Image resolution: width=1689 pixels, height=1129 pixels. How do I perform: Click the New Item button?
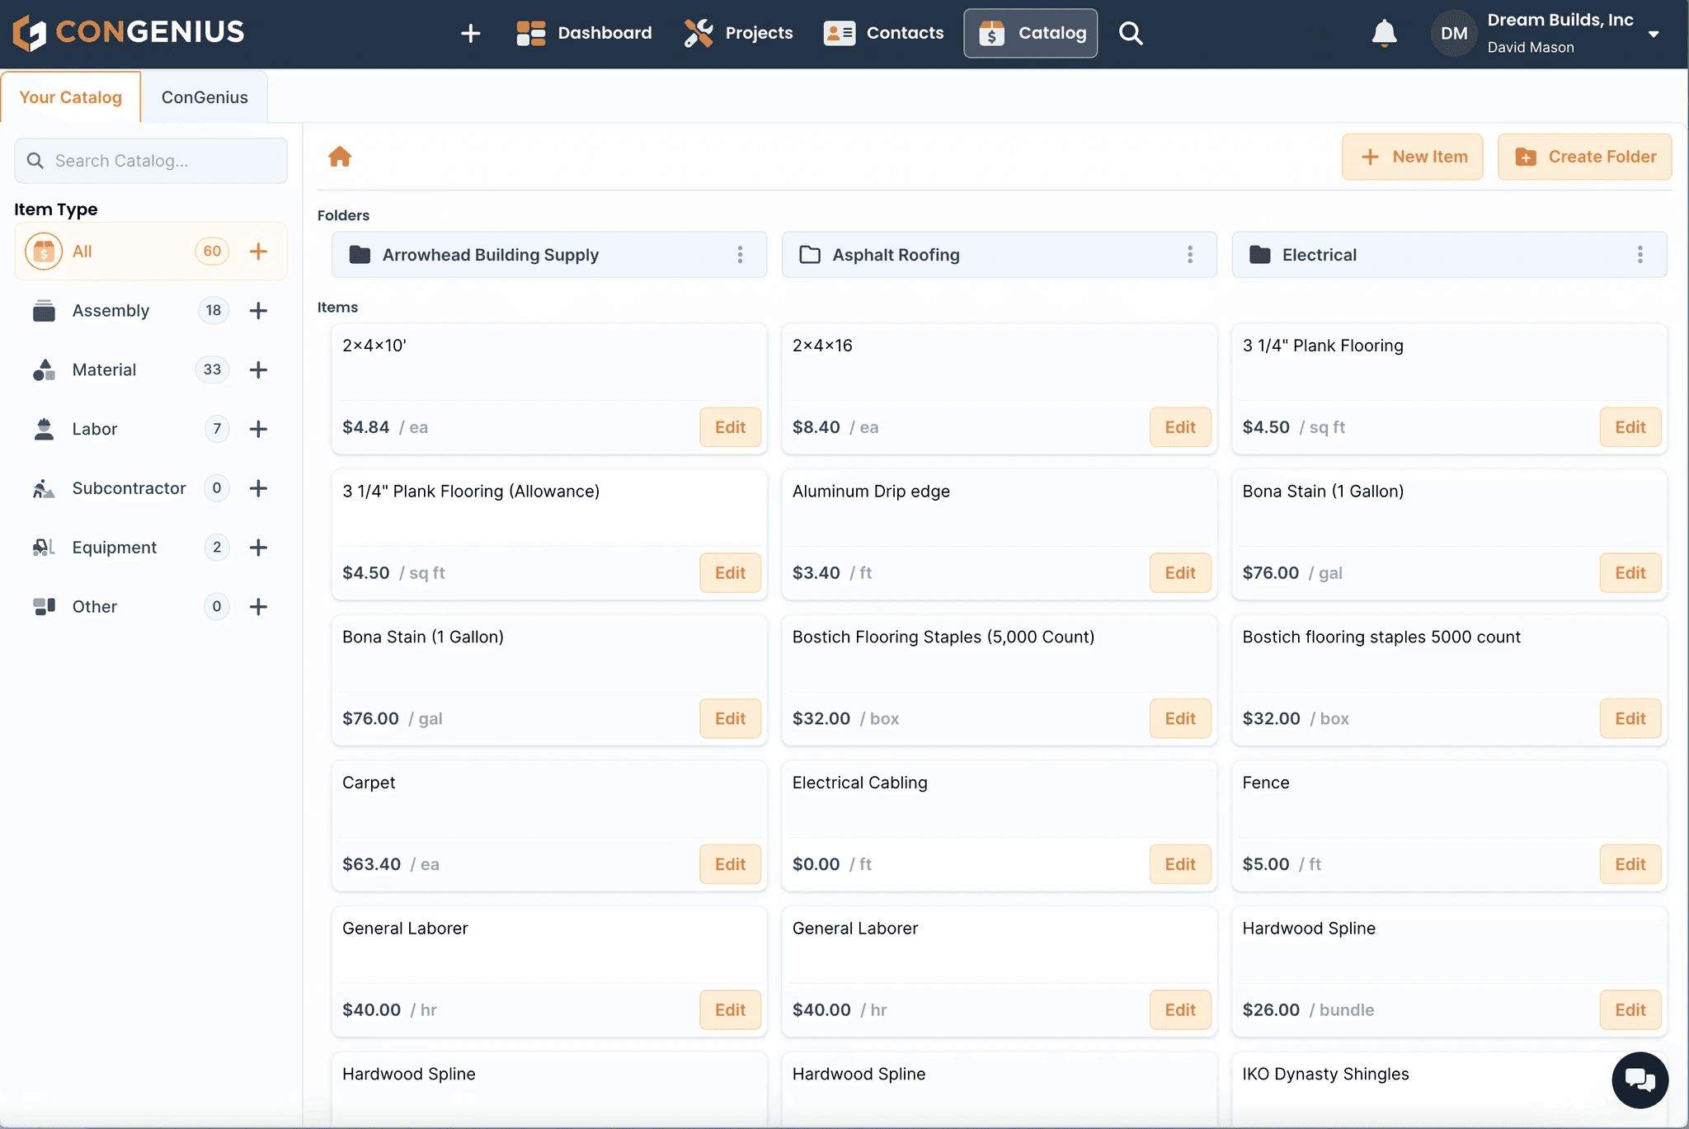tap(1411, 157)
